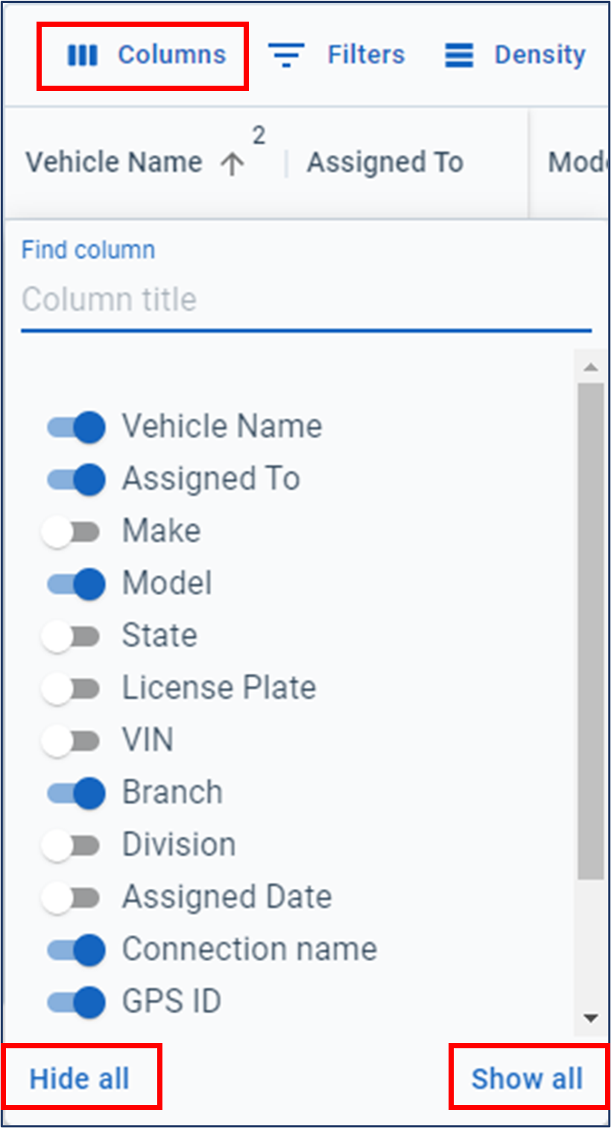Click the Hide all button
The height and width of the screenshot is (1128, 611).
[x=80, y=1078]
